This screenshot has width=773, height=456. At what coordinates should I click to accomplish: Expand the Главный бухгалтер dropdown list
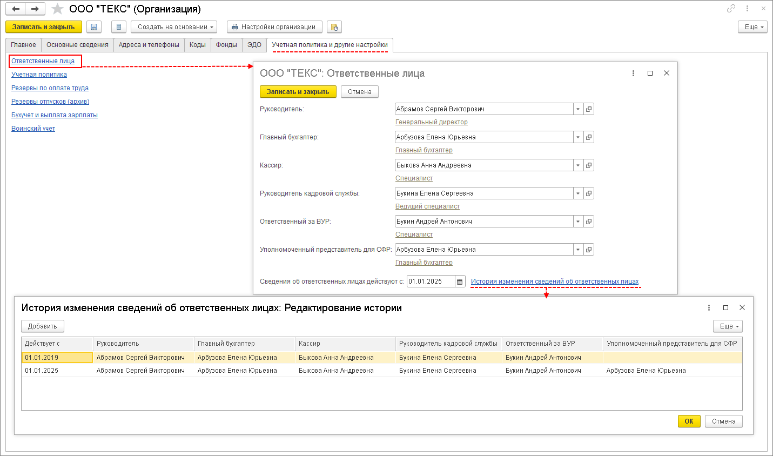[x=578, y=137]
